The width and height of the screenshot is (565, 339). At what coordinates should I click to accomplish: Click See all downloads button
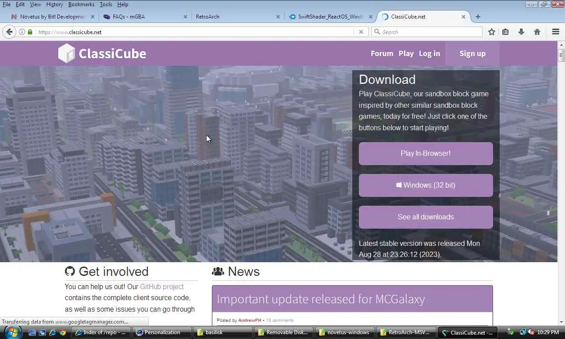pyautogui.click(x=426, y=217)
